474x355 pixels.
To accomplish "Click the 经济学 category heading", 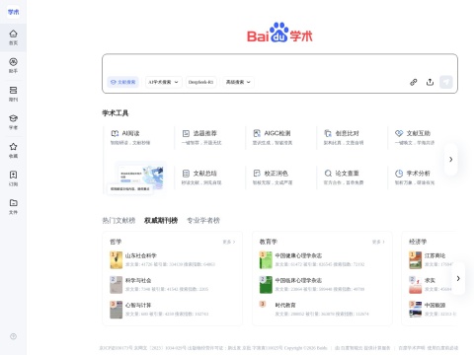I will point(418,242).
